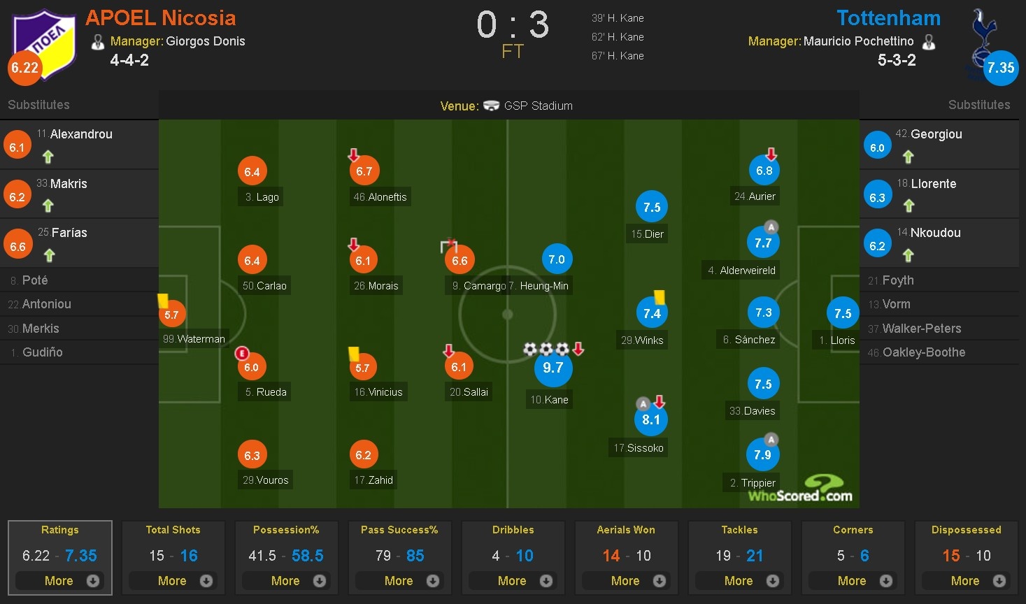
Task: Click the manager icon beside Mauricio Pochettino
Action: click(x=929, y=42)
